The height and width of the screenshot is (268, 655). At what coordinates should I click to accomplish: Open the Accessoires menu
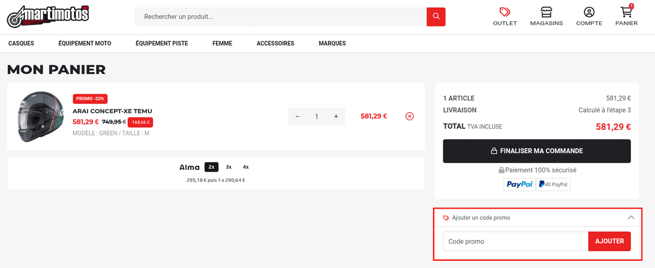coord(275,44)
